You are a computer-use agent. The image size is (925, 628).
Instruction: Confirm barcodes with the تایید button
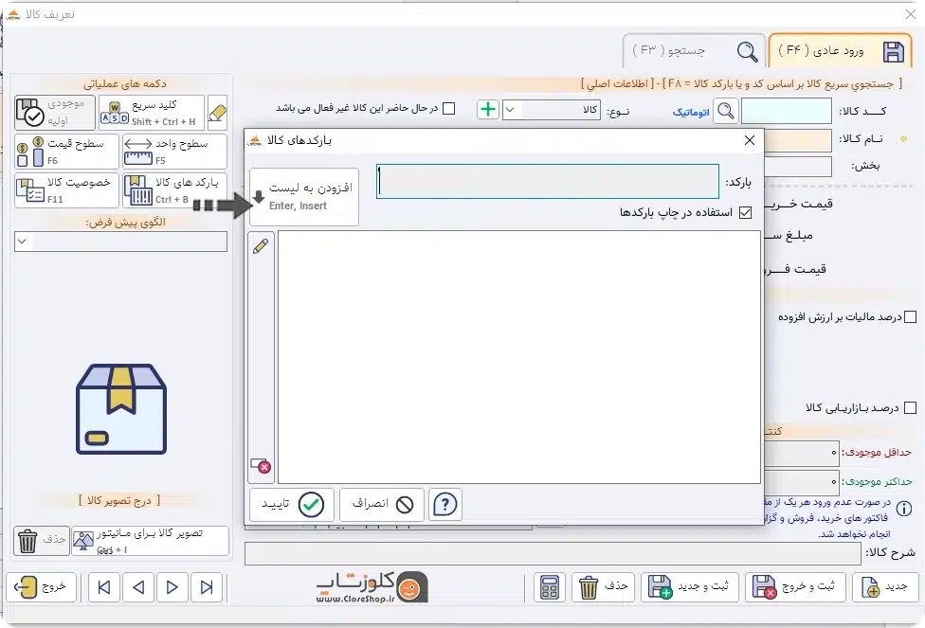point(292,505)
